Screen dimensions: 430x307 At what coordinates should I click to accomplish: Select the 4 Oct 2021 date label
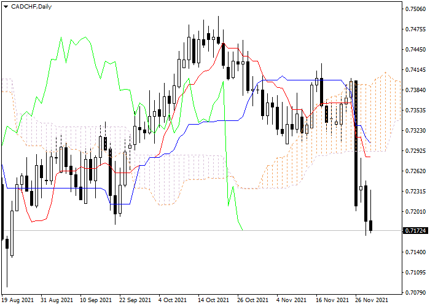173,300
